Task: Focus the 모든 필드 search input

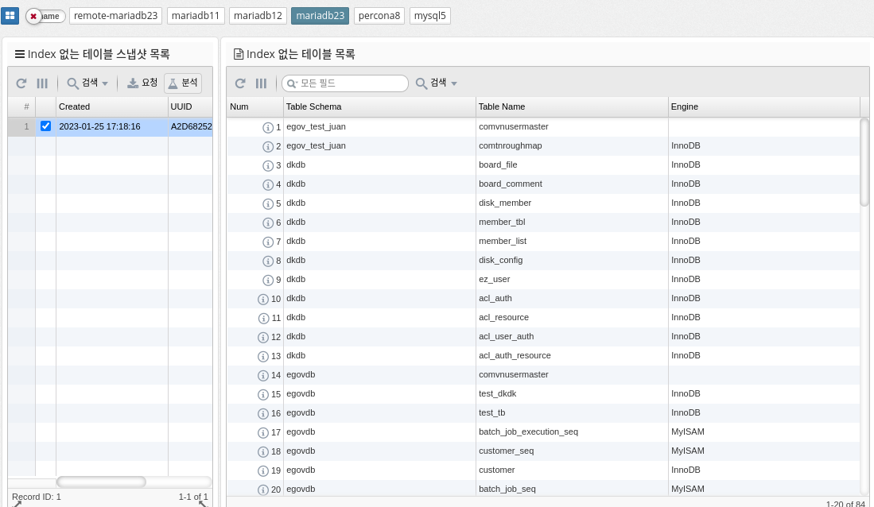Action: pos(350,83)
